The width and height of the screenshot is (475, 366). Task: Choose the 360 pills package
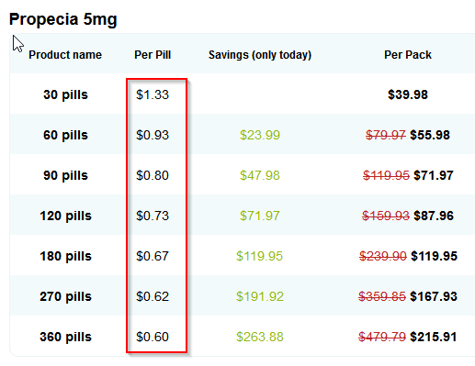pyautogui.click(x=65, y=337)
